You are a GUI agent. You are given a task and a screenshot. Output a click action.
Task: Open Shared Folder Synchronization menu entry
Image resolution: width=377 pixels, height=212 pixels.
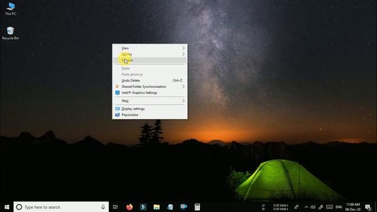click(150, 87)
